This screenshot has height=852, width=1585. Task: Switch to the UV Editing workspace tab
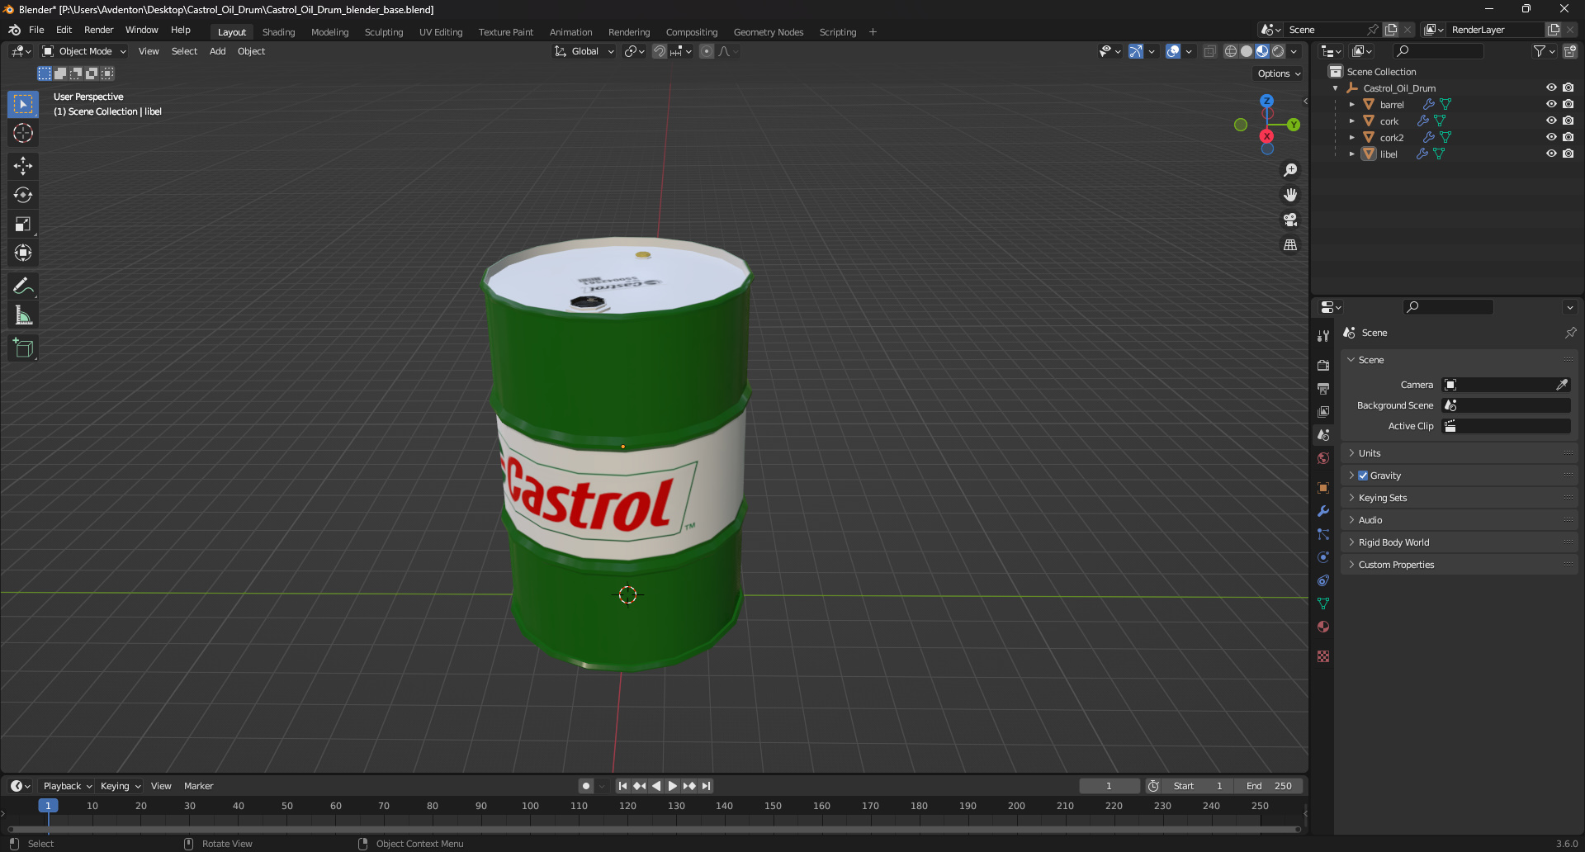441,32
